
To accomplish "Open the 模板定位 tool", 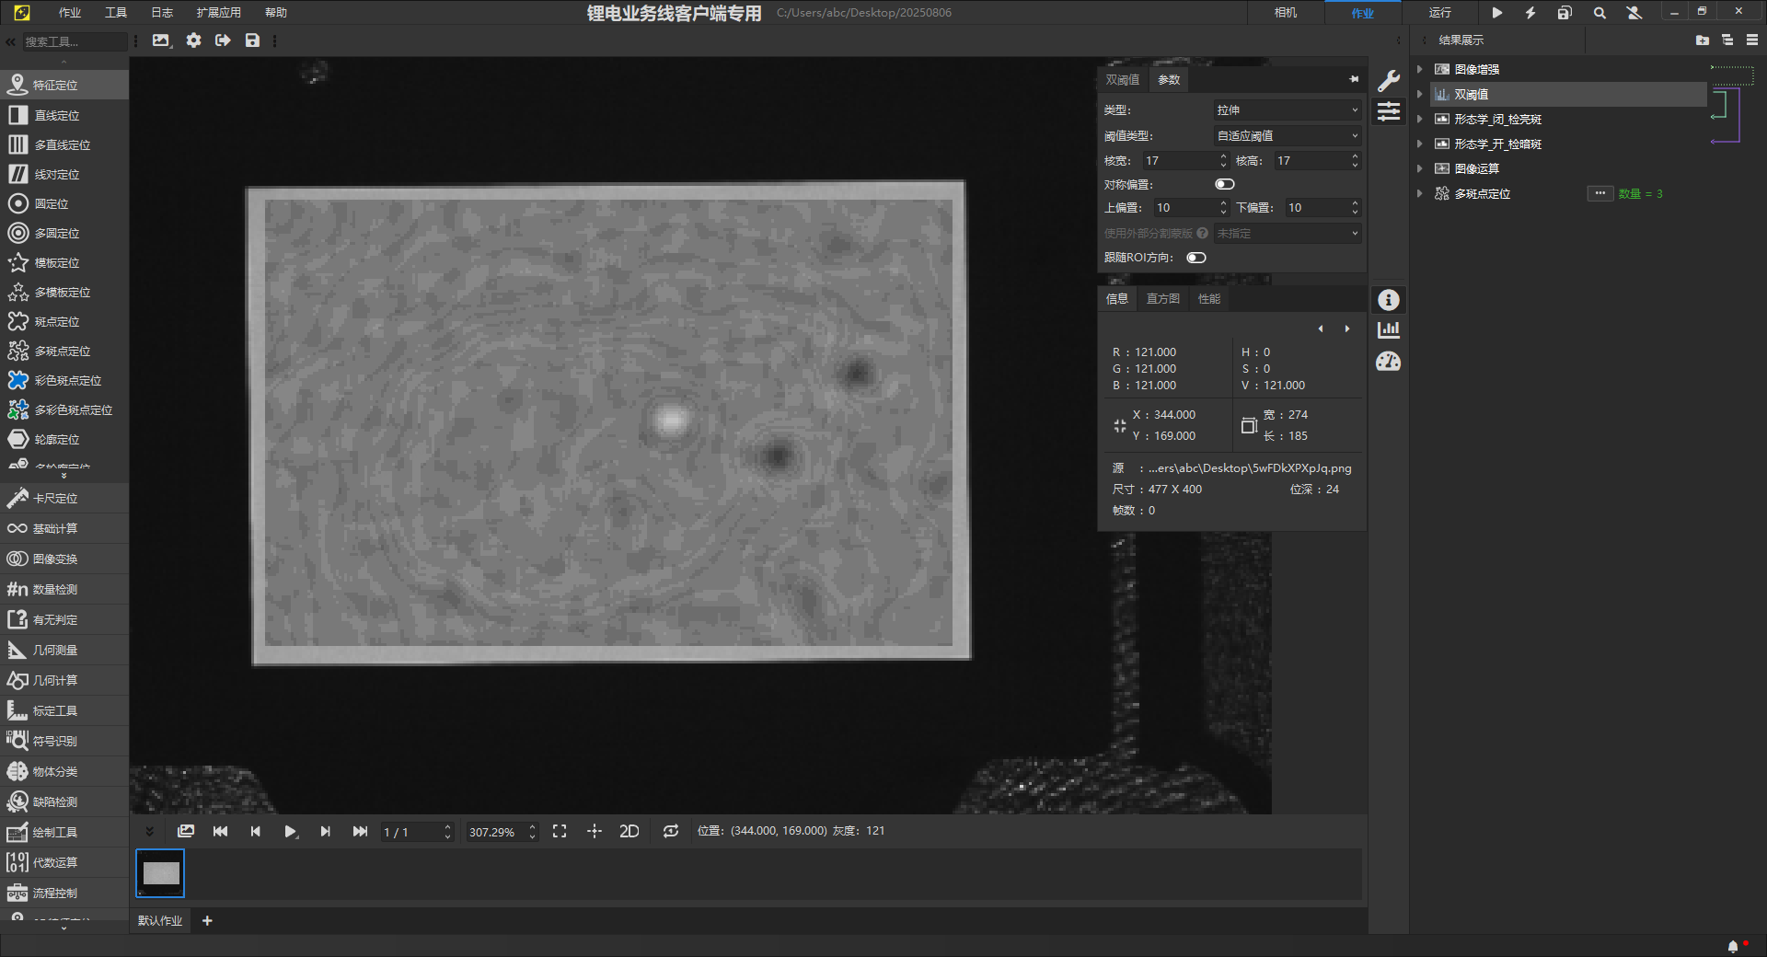I will click(55, 262).
